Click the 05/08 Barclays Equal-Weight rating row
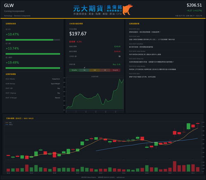Viewport: 206px width, 180px height. coord(33,83)
